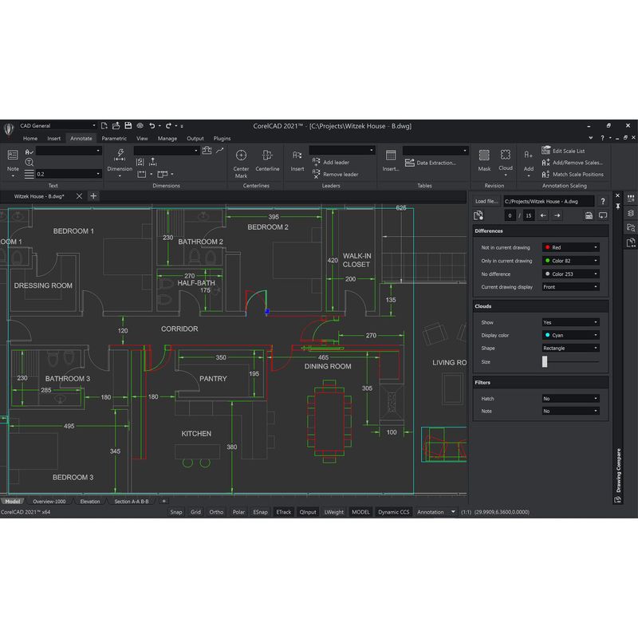The height and width of the screenshot is (638, 638).
Task: Click the Center Mark tool icon
Action: (x=241, y=155)
